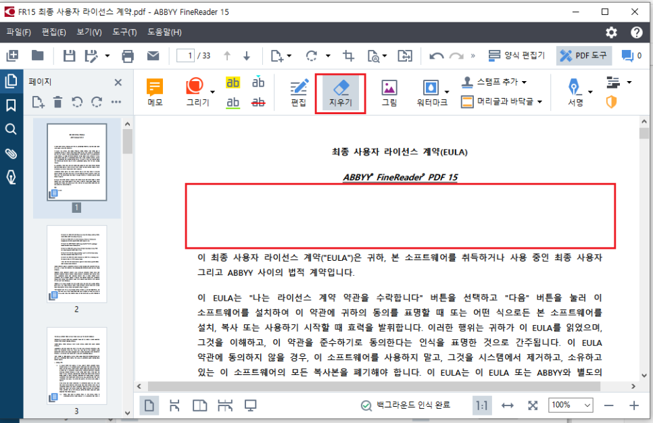Select the 그리기 draw tool
Viewport: 653px width, 423px height.
tap(197, 93)
